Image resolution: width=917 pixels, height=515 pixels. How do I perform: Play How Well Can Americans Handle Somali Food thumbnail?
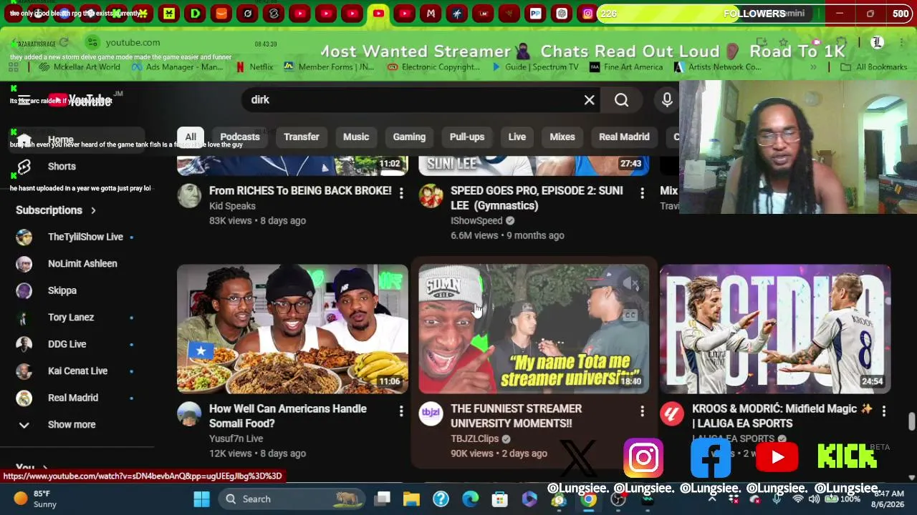292,329
